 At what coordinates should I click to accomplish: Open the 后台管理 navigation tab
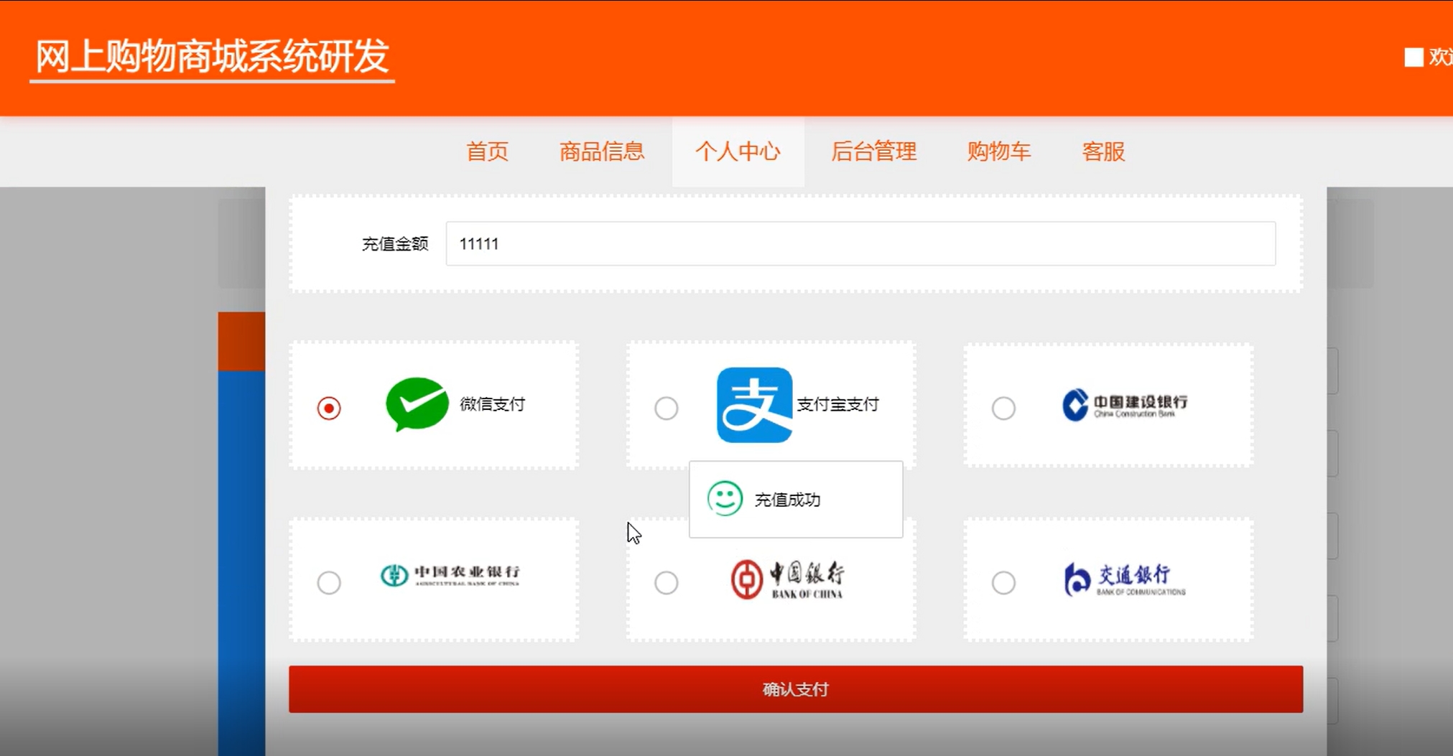873,151
